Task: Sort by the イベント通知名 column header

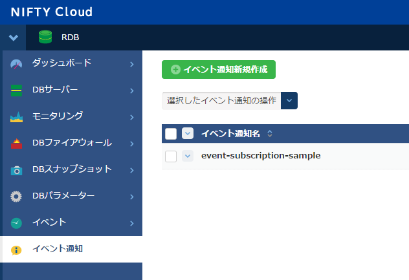Action: (230, 133)
